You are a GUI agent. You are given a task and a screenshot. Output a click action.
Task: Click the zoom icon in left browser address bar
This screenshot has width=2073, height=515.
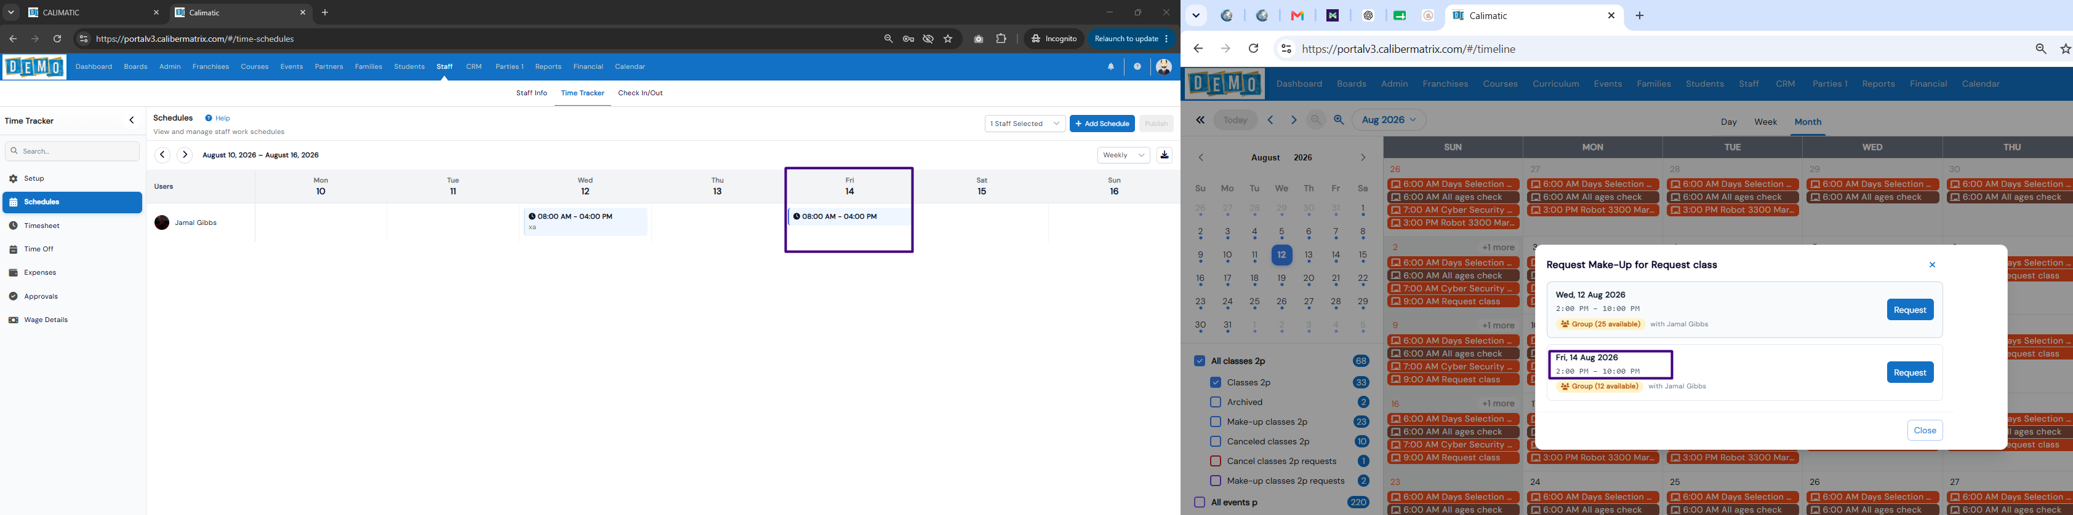pos(888,39)
